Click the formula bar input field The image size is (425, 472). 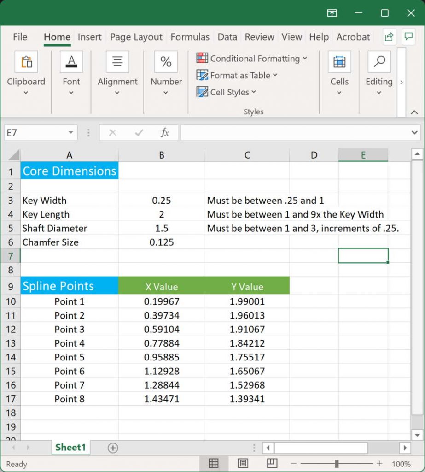click(x=296, y=132)
